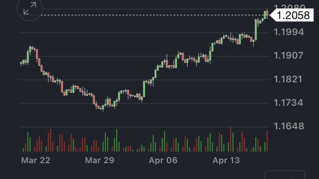Viewport: 319px width, 179px height.
Task: Click the fullscreen expand arrows icon
Action: pos(30,9)
